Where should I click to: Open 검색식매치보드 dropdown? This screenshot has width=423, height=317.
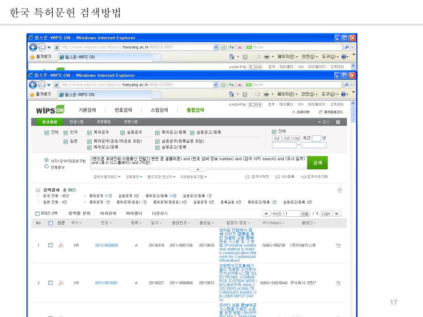(107, 177)
